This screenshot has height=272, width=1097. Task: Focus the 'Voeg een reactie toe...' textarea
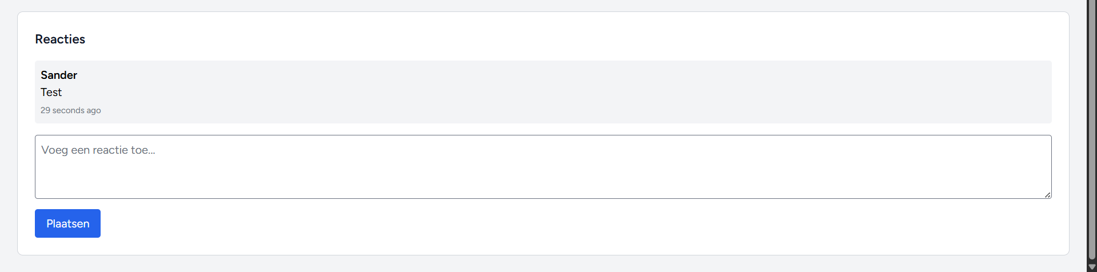pos(543,171)
